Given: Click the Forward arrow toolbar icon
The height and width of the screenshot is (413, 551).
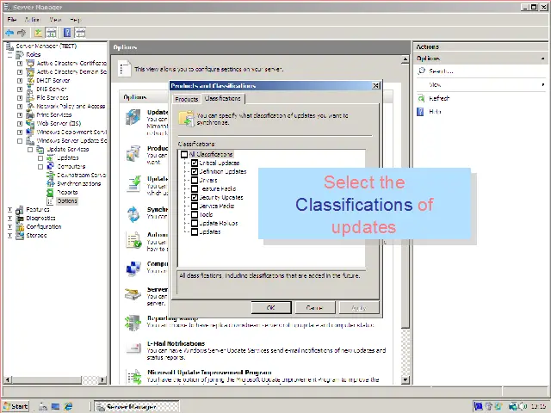Looking at the screenshot, I should tap(22, 33).
